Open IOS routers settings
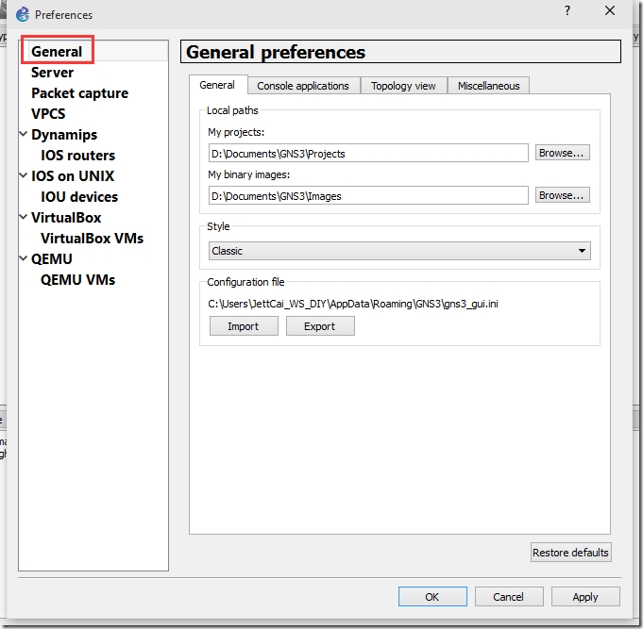This screenshot has height=629, width=643. pos(78,156)
